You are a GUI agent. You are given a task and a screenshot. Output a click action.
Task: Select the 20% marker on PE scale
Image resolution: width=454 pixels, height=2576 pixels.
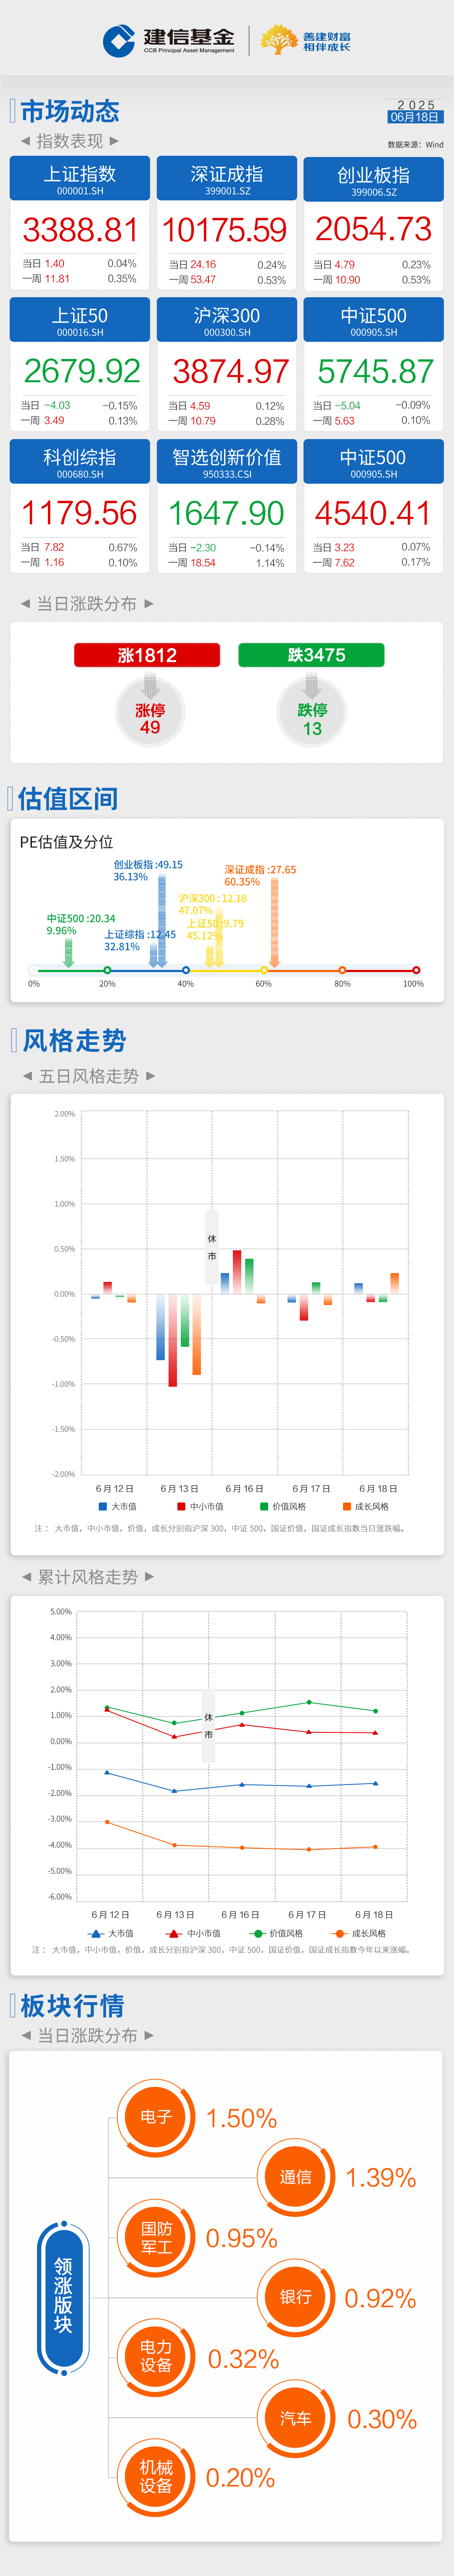pos(107,970)
